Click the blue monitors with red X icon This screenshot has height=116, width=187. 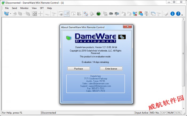(135, 14)
